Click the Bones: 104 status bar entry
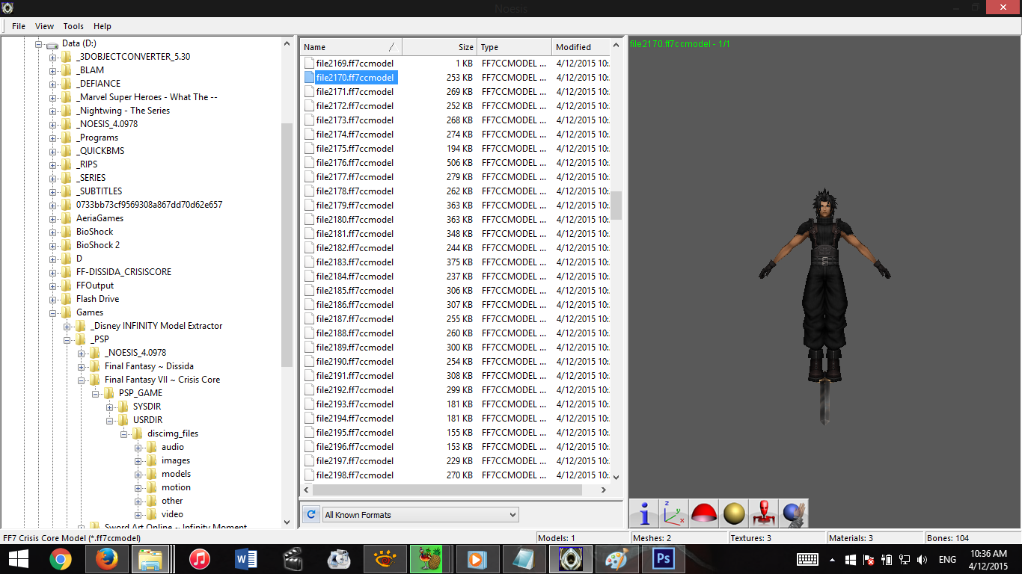Image resolution: width=1022 pixels, height=574 pixels. tap(973, 538)
